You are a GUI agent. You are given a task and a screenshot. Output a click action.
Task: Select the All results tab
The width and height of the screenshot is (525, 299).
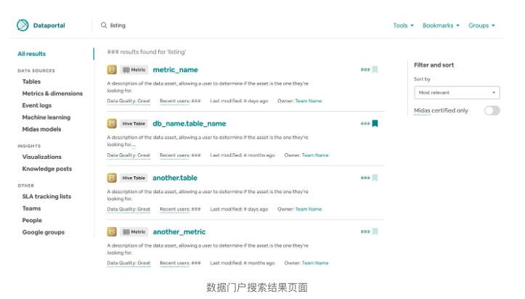pos(32,54)
